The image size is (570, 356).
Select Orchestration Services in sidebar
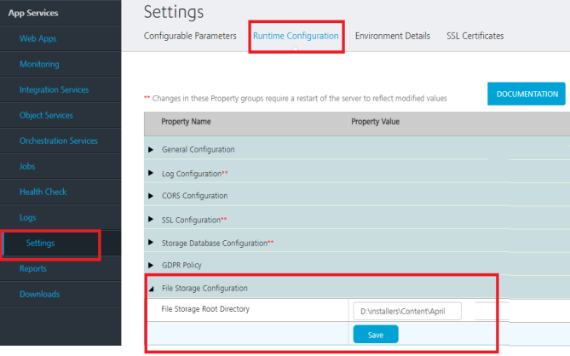pos(58,141)
